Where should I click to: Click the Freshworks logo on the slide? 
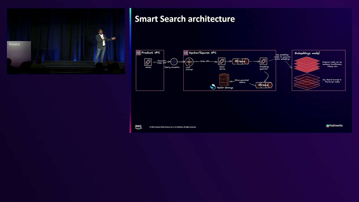(334, 126)
